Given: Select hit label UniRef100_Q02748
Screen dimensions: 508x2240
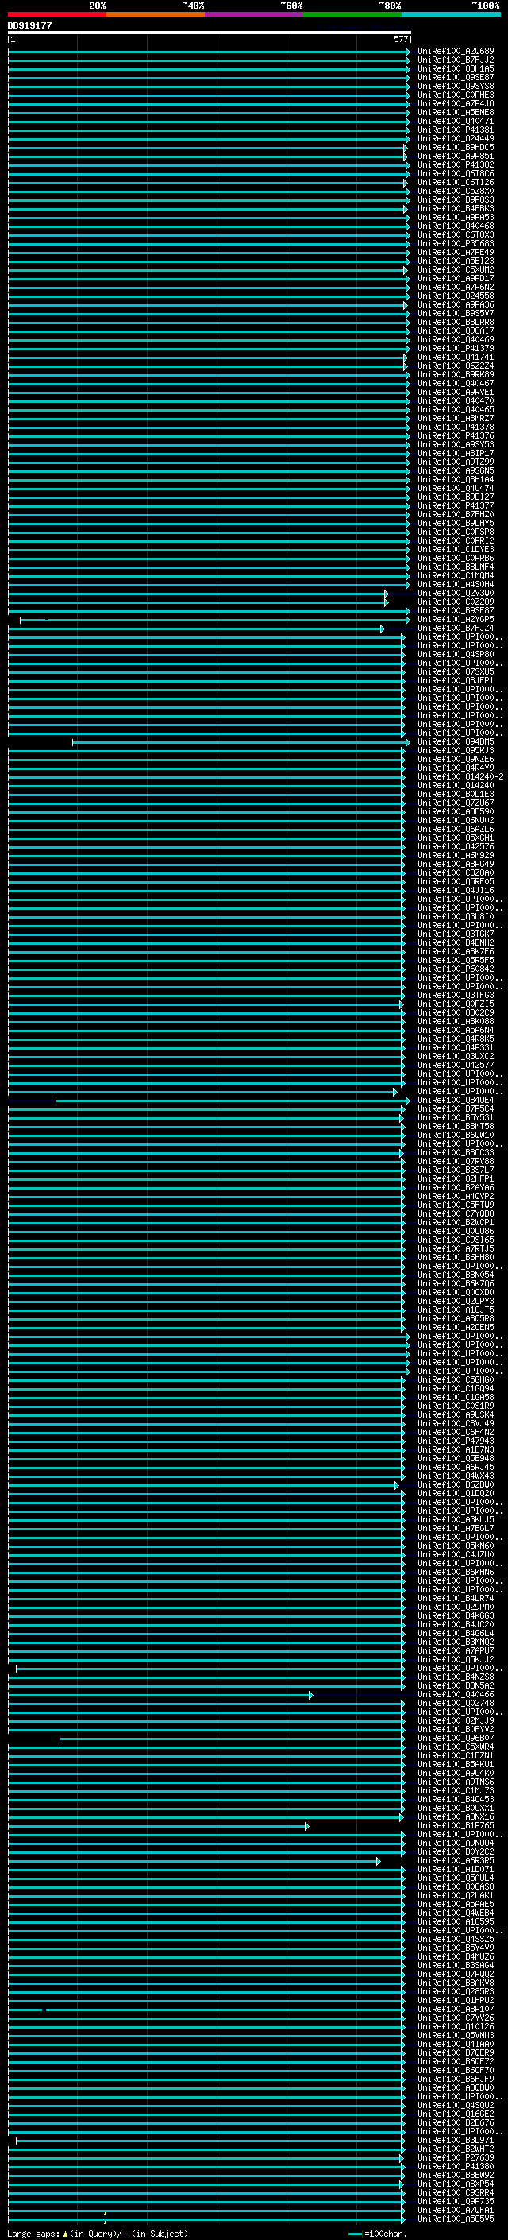Looking at the screenshot, I should point(456,1704).
